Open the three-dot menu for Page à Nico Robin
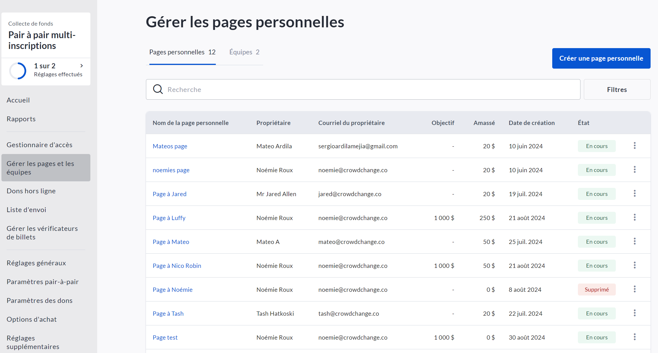 point(635,265)
